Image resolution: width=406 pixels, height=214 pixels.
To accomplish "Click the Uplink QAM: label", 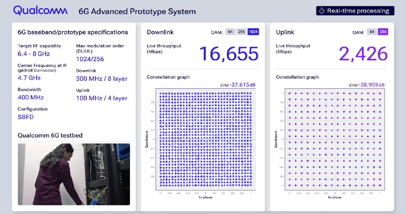I will tap(358, 32).
